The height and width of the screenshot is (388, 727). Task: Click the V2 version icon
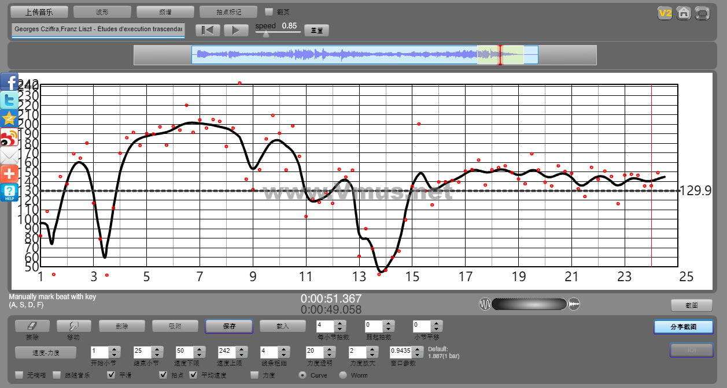pyautogui.click(x=665, y=13)
